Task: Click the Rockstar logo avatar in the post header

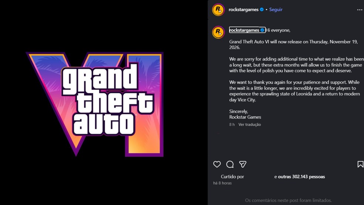Action: (x=218, y=10)
